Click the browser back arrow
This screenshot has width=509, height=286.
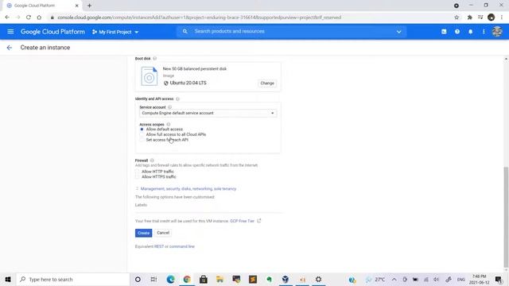pyautogui.click(x=7, y=17)
